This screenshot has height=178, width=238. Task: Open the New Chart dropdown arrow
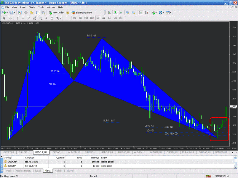click(7, 13)
